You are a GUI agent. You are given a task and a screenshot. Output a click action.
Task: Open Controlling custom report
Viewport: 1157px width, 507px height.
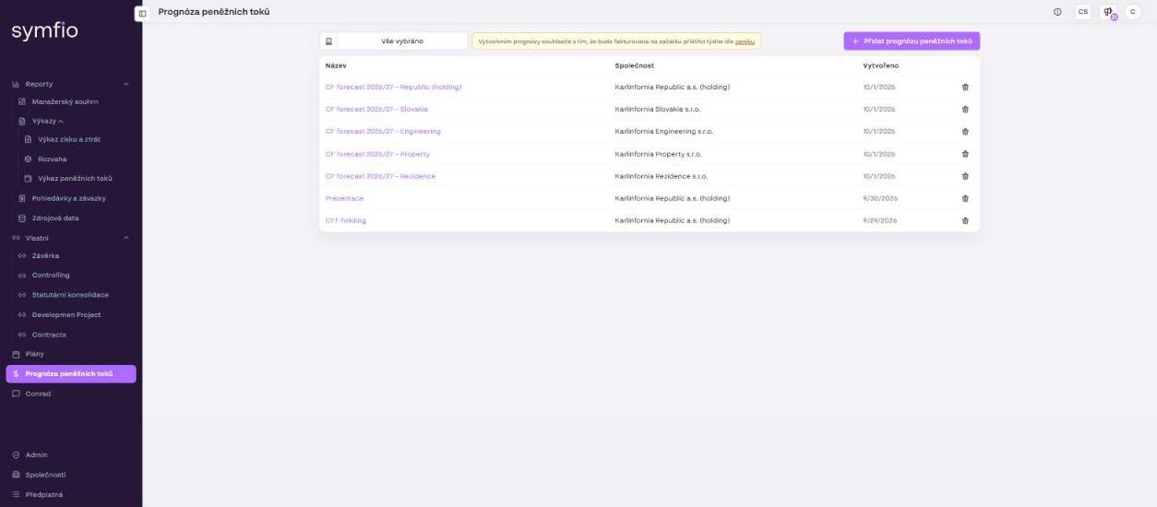click(51, 276)
